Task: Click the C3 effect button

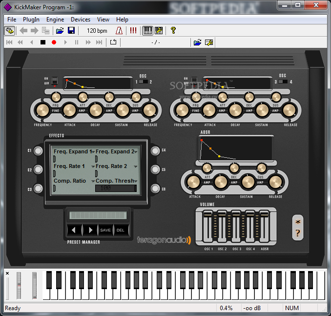Action: [x=38, y=189]
